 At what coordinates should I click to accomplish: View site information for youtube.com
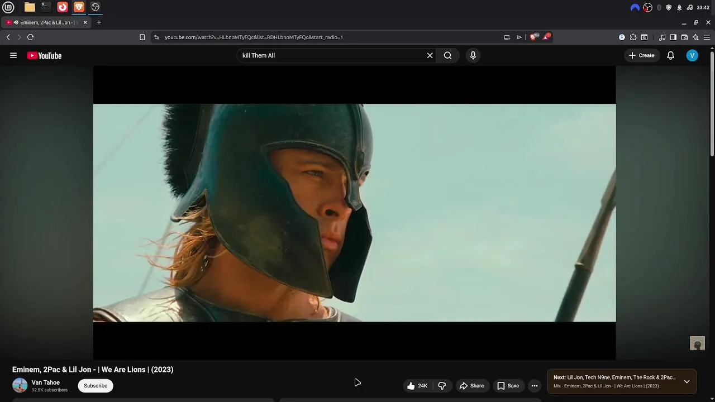click(156, 37)
